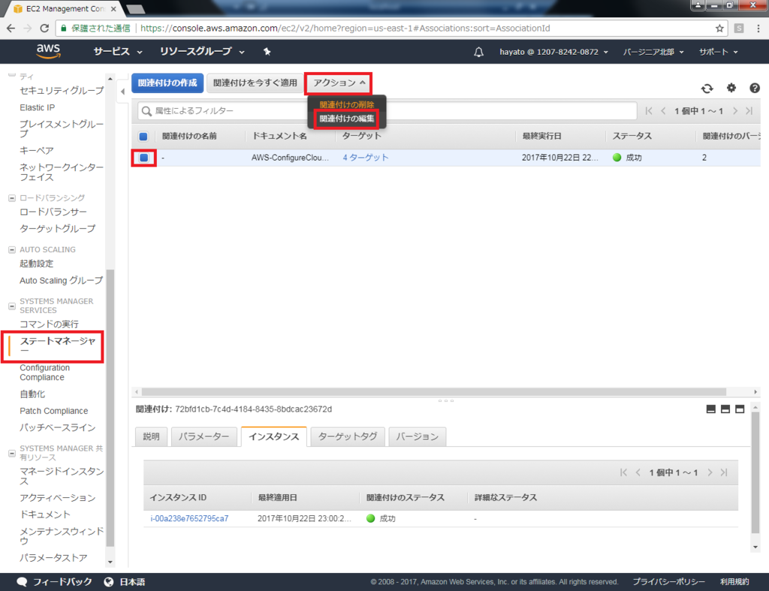Reload the browser page
The width and height of the screenshot is (769, 591).
[44, 29]
